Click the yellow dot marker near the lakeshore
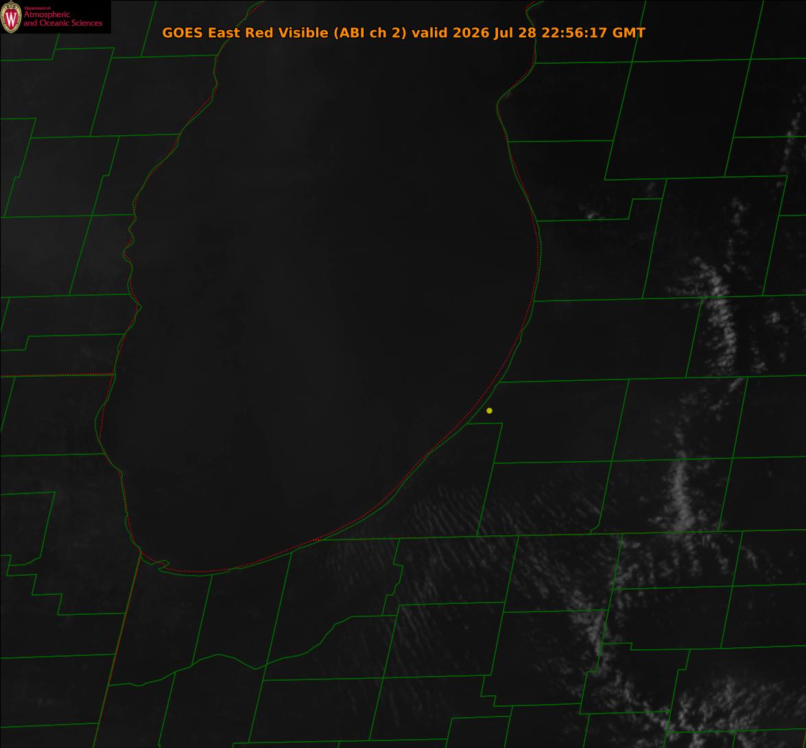The height and width of the screenshot is (748, 806). [489, 411]
